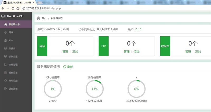
Task: Click the 网站 globe icon in sidebar
Action: tap(6, 32)
